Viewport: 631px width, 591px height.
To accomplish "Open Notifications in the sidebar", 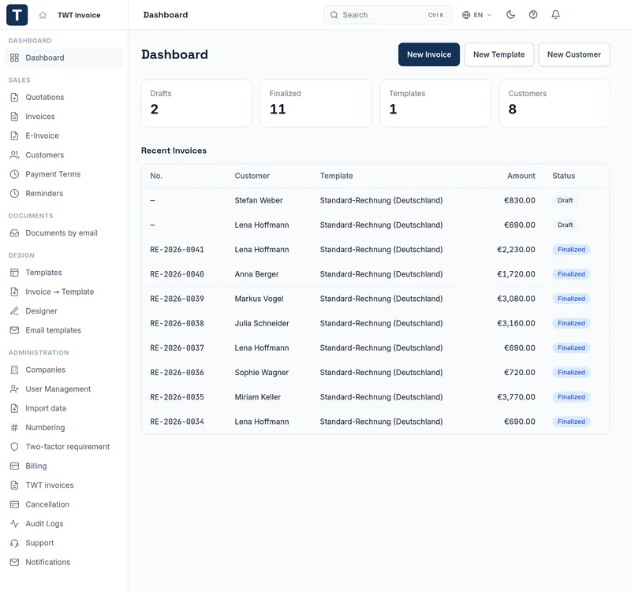I will 65,562.
